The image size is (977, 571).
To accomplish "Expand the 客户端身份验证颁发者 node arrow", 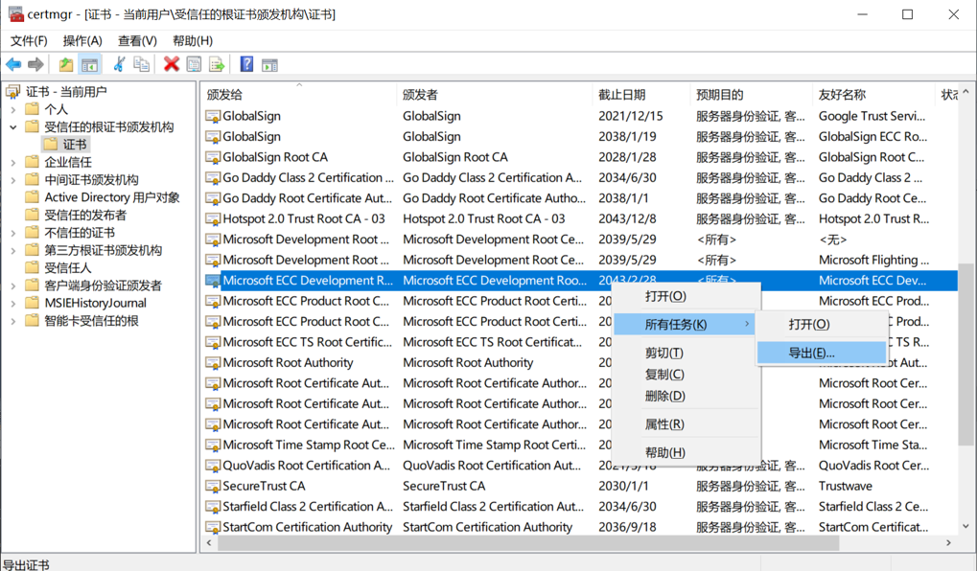I will point(13,285).
